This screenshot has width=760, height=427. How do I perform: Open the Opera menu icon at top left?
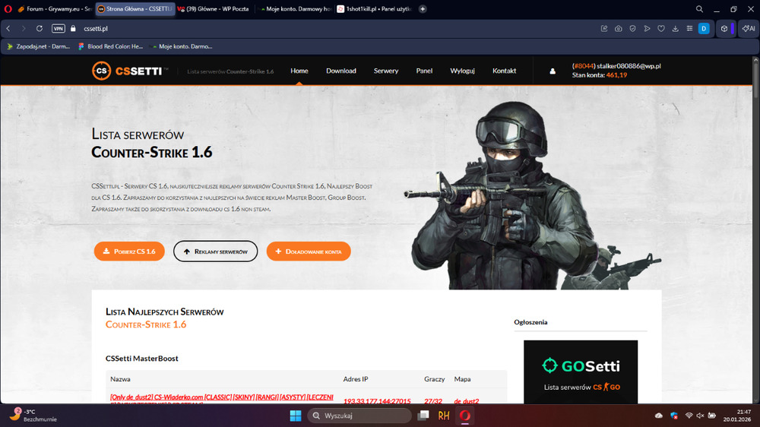[8, 9]
